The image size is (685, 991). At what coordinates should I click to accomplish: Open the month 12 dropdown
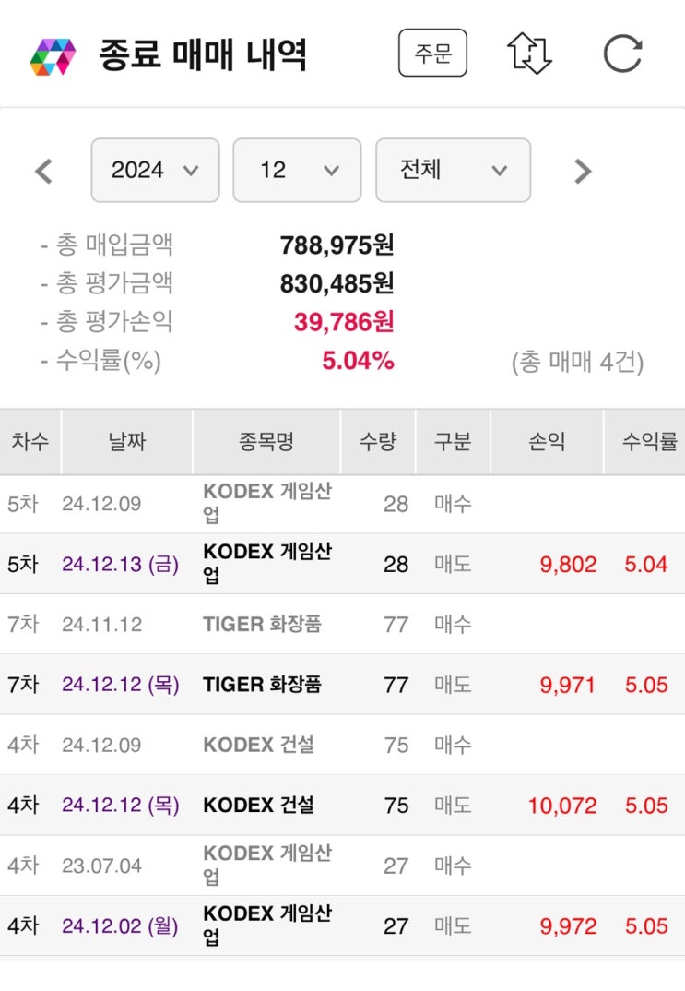pyautogui.click(x=296, y=170)
